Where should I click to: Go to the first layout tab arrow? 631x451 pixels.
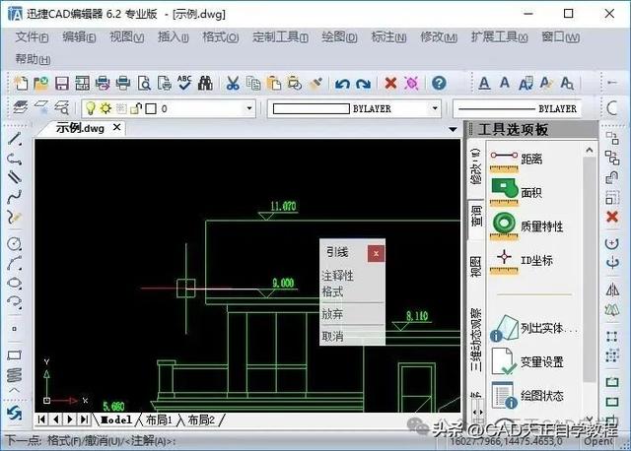tap(41, 419)
